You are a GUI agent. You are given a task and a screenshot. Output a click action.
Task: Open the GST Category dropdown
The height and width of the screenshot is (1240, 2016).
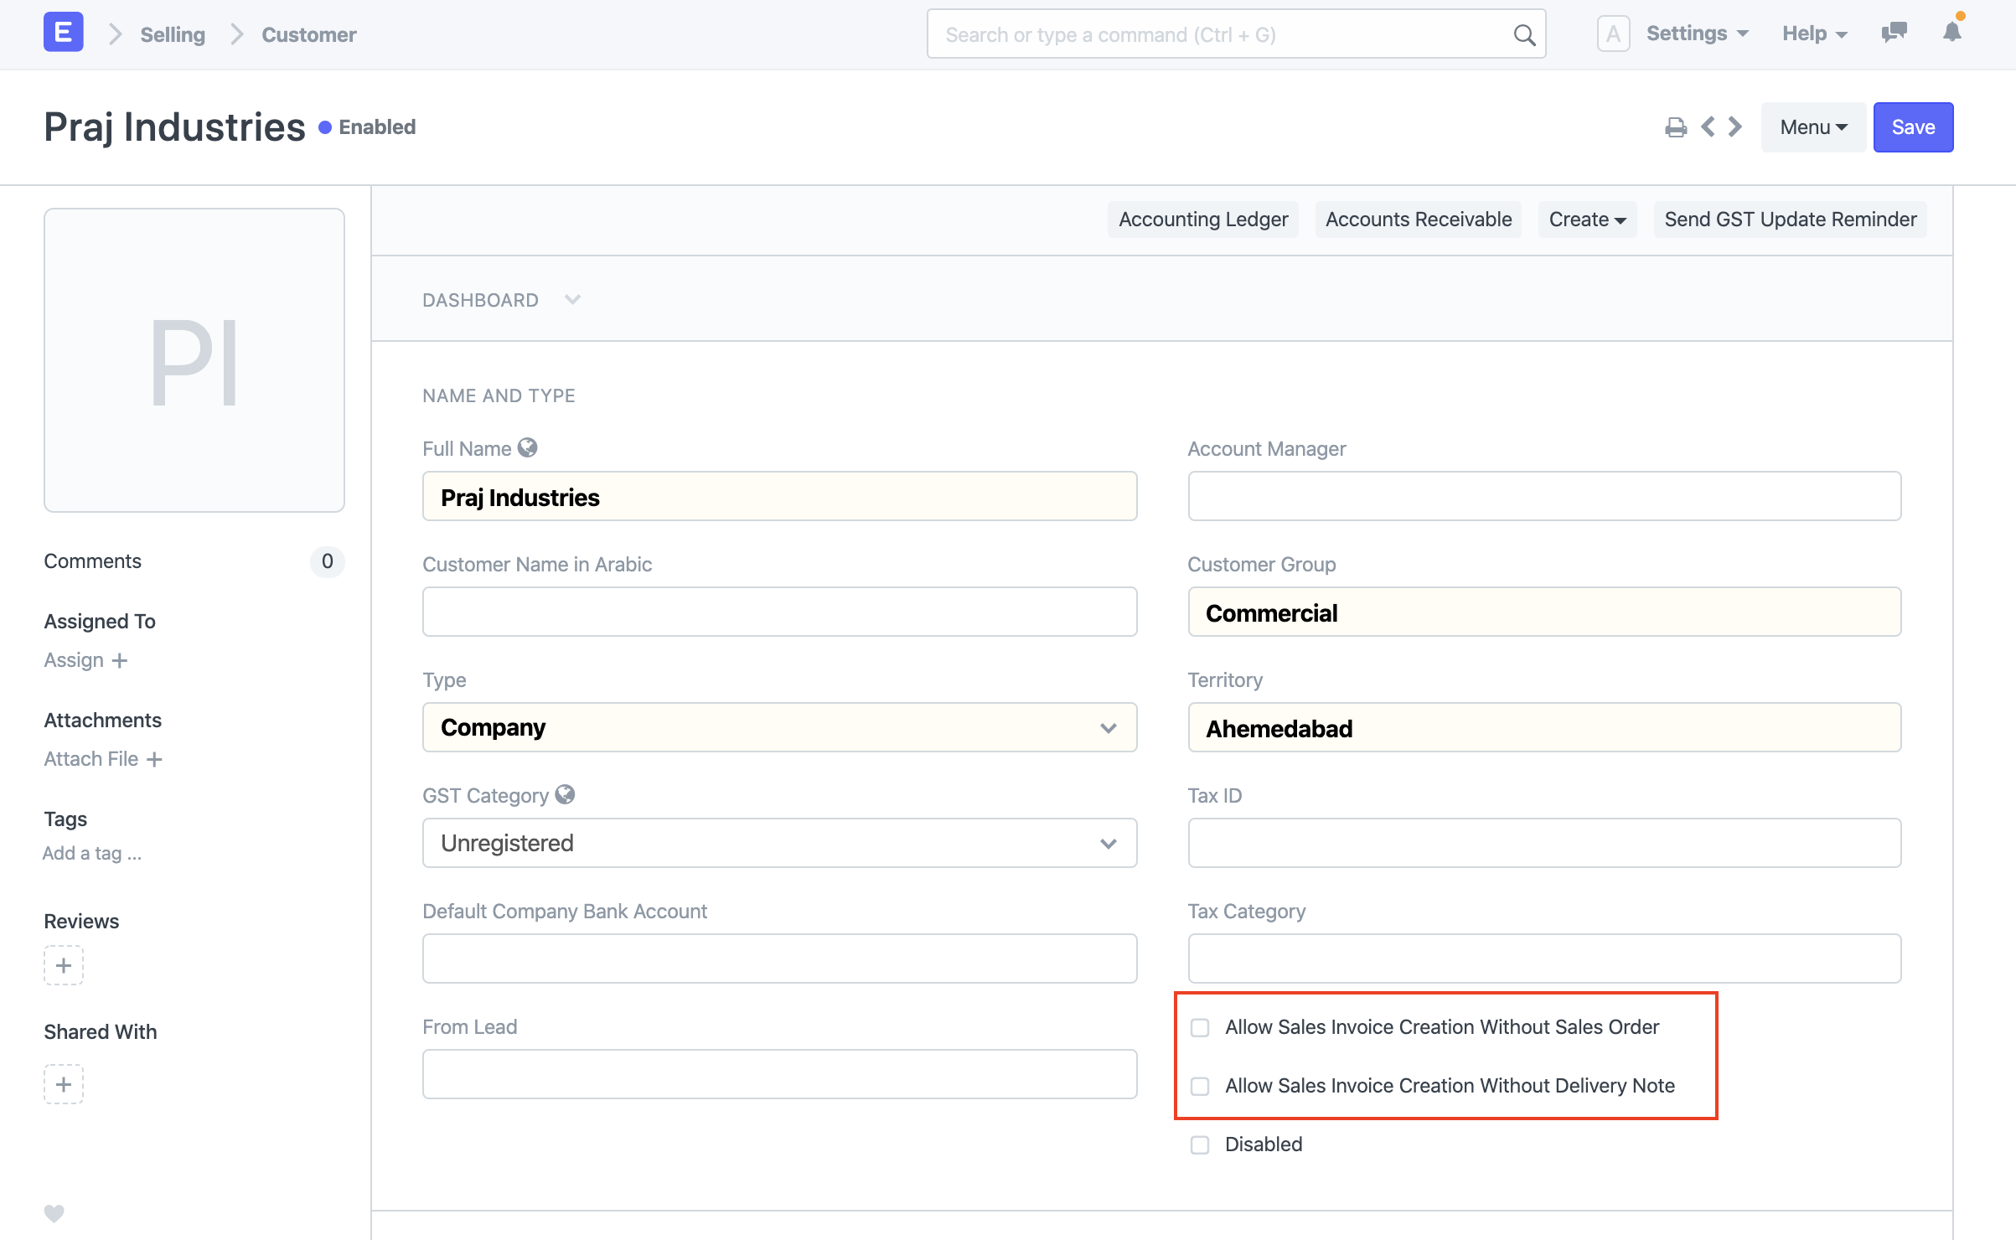779,843
